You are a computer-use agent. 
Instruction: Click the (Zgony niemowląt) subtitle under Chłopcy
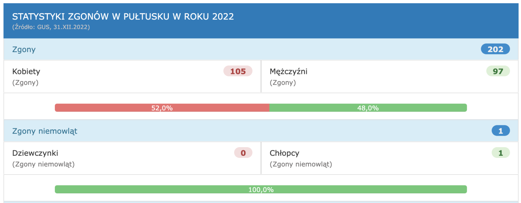pyautogui.click(x=301, y=164)
